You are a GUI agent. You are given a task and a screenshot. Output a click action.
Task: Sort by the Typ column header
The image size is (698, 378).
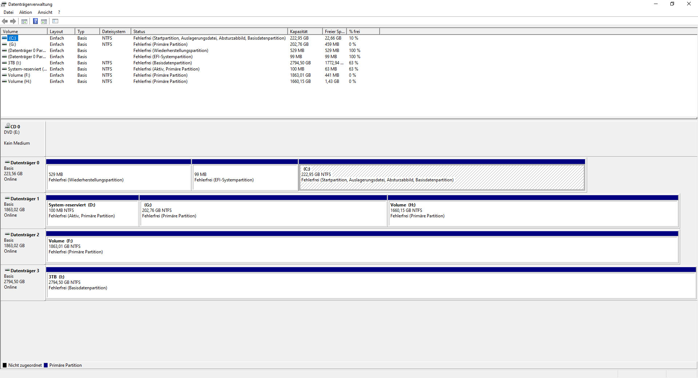[87, 32]
